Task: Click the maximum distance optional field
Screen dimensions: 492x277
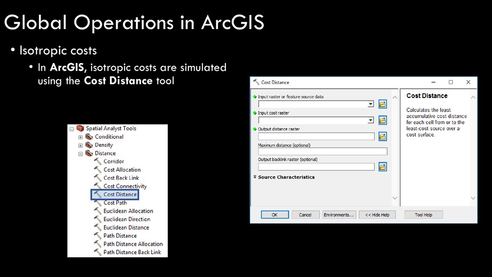Action: pyautogui.click(x=322, y=151)
